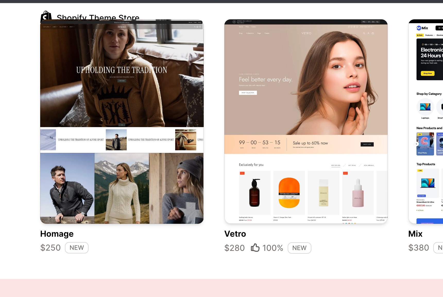Click the search icon in Homage preview

click(x=195, y=27)
